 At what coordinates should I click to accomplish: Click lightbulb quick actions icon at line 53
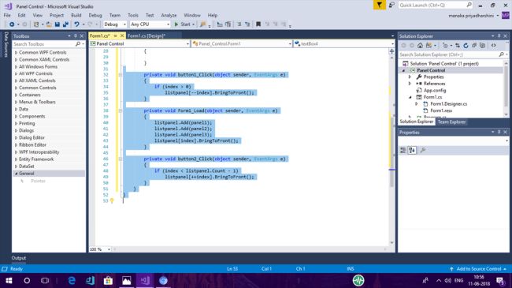point(112,201)
